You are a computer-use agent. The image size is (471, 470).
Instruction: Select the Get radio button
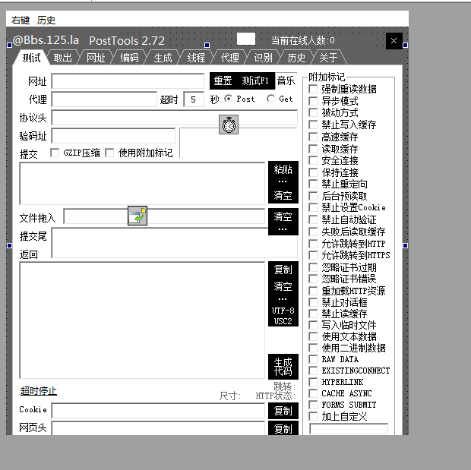coord(270,99)
